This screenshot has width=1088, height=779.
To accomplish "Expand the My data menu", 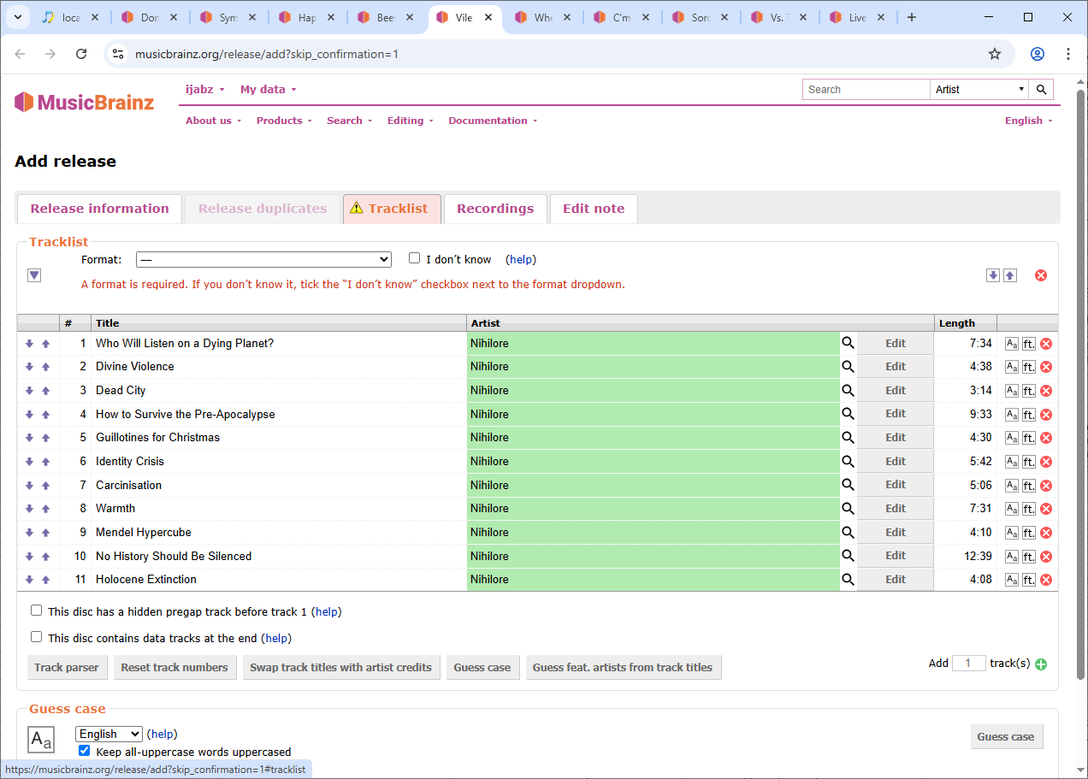I will coord(269,90).
